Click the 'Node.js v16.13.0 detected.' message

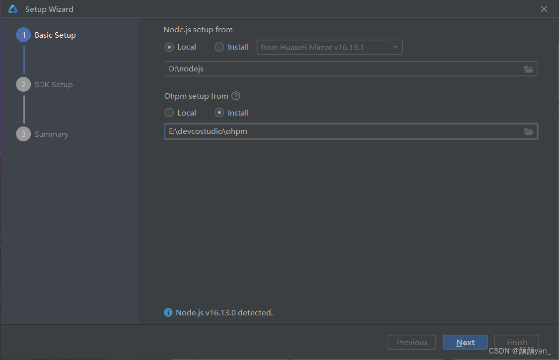click(224, 312)
